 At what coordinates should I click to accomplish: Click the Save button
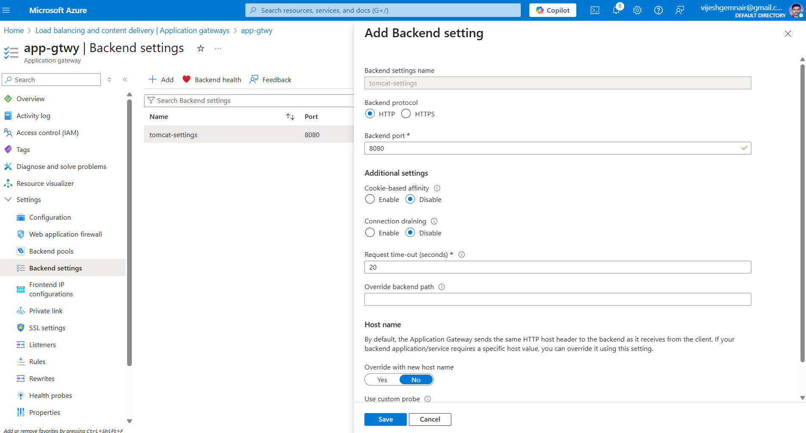(x=385, y=419)
